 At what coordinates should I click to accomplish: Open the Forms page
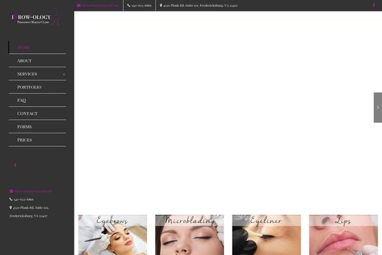click(x=38, y=127)
